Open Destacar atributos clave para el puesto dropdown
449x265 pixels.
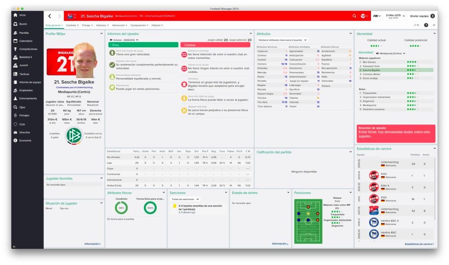click(x=282, y=40)
